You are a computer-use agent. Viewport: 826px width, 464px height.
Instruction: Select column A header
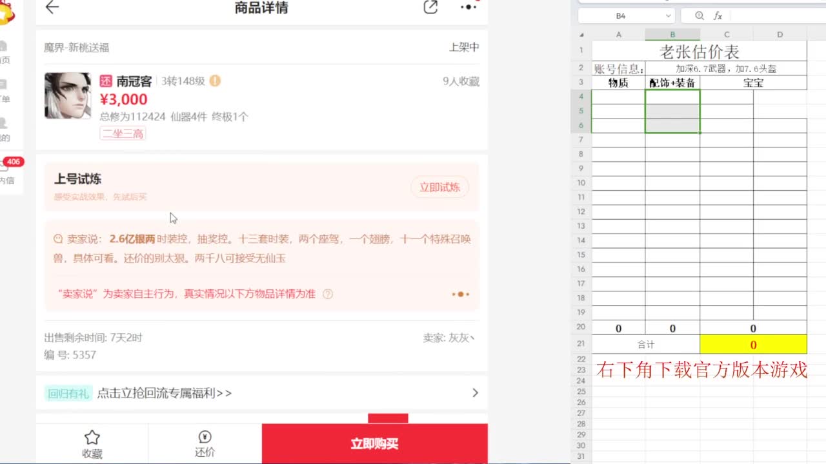[x=618, y=35]
